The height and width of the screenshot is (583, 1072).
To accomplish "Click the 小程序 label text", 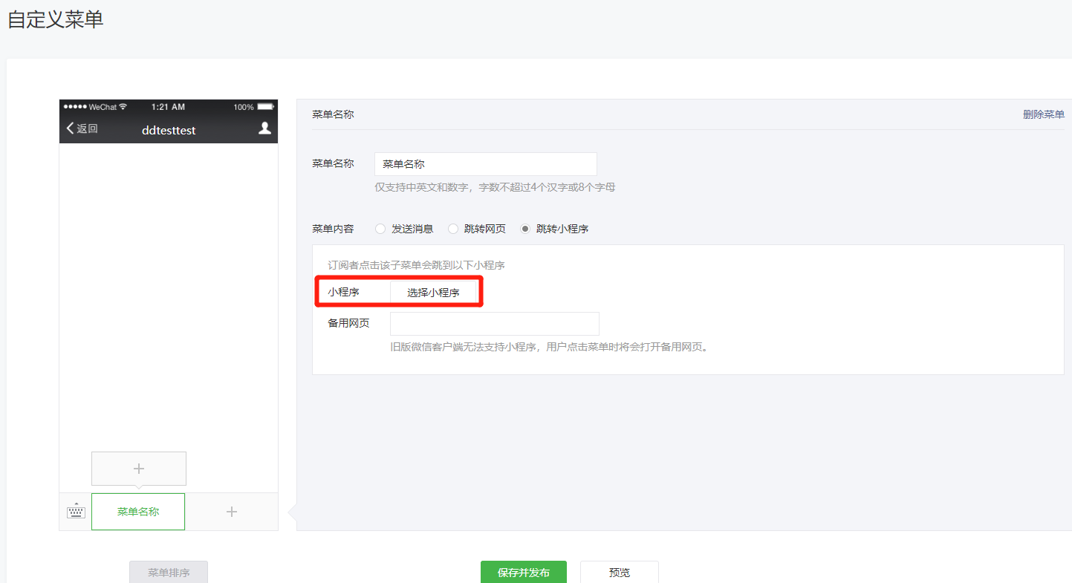I will point(344,293).
